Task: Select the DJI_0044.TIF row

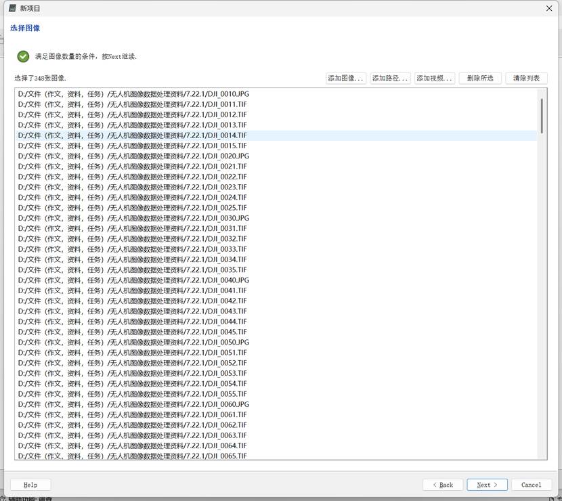Action: (x=277, y=322)
